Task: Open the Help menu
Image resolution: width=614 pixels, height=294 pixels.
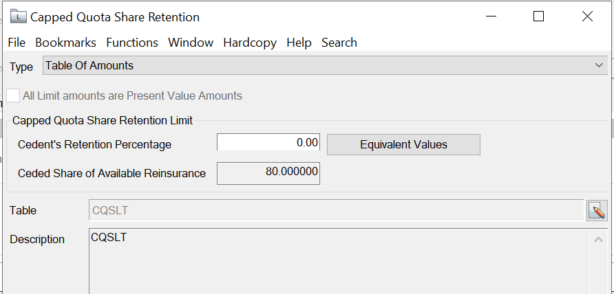Action: click(x=299, y=43)
